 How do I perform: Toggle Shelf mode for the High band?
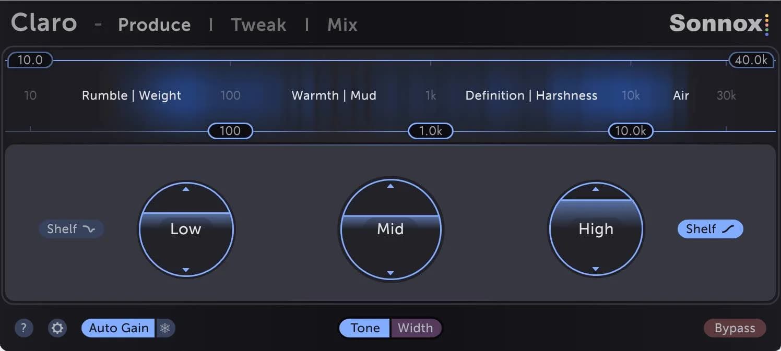tap(710, 228)
